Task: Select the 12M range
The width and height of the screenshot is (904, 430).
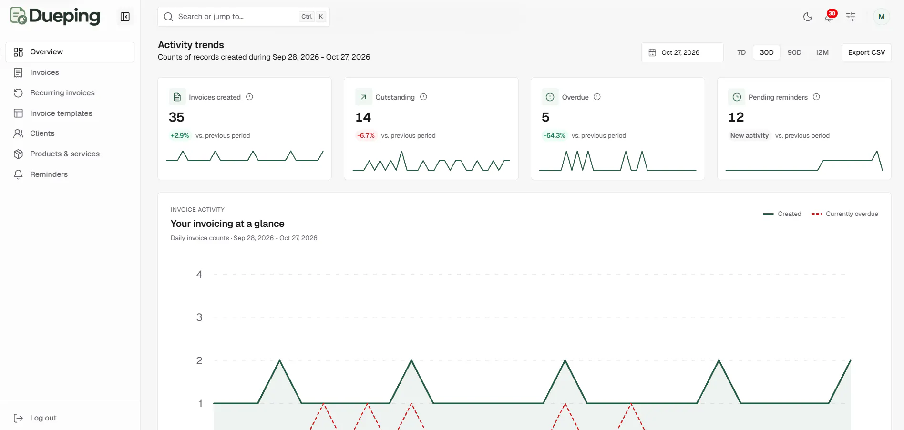Action: (822, 52)
